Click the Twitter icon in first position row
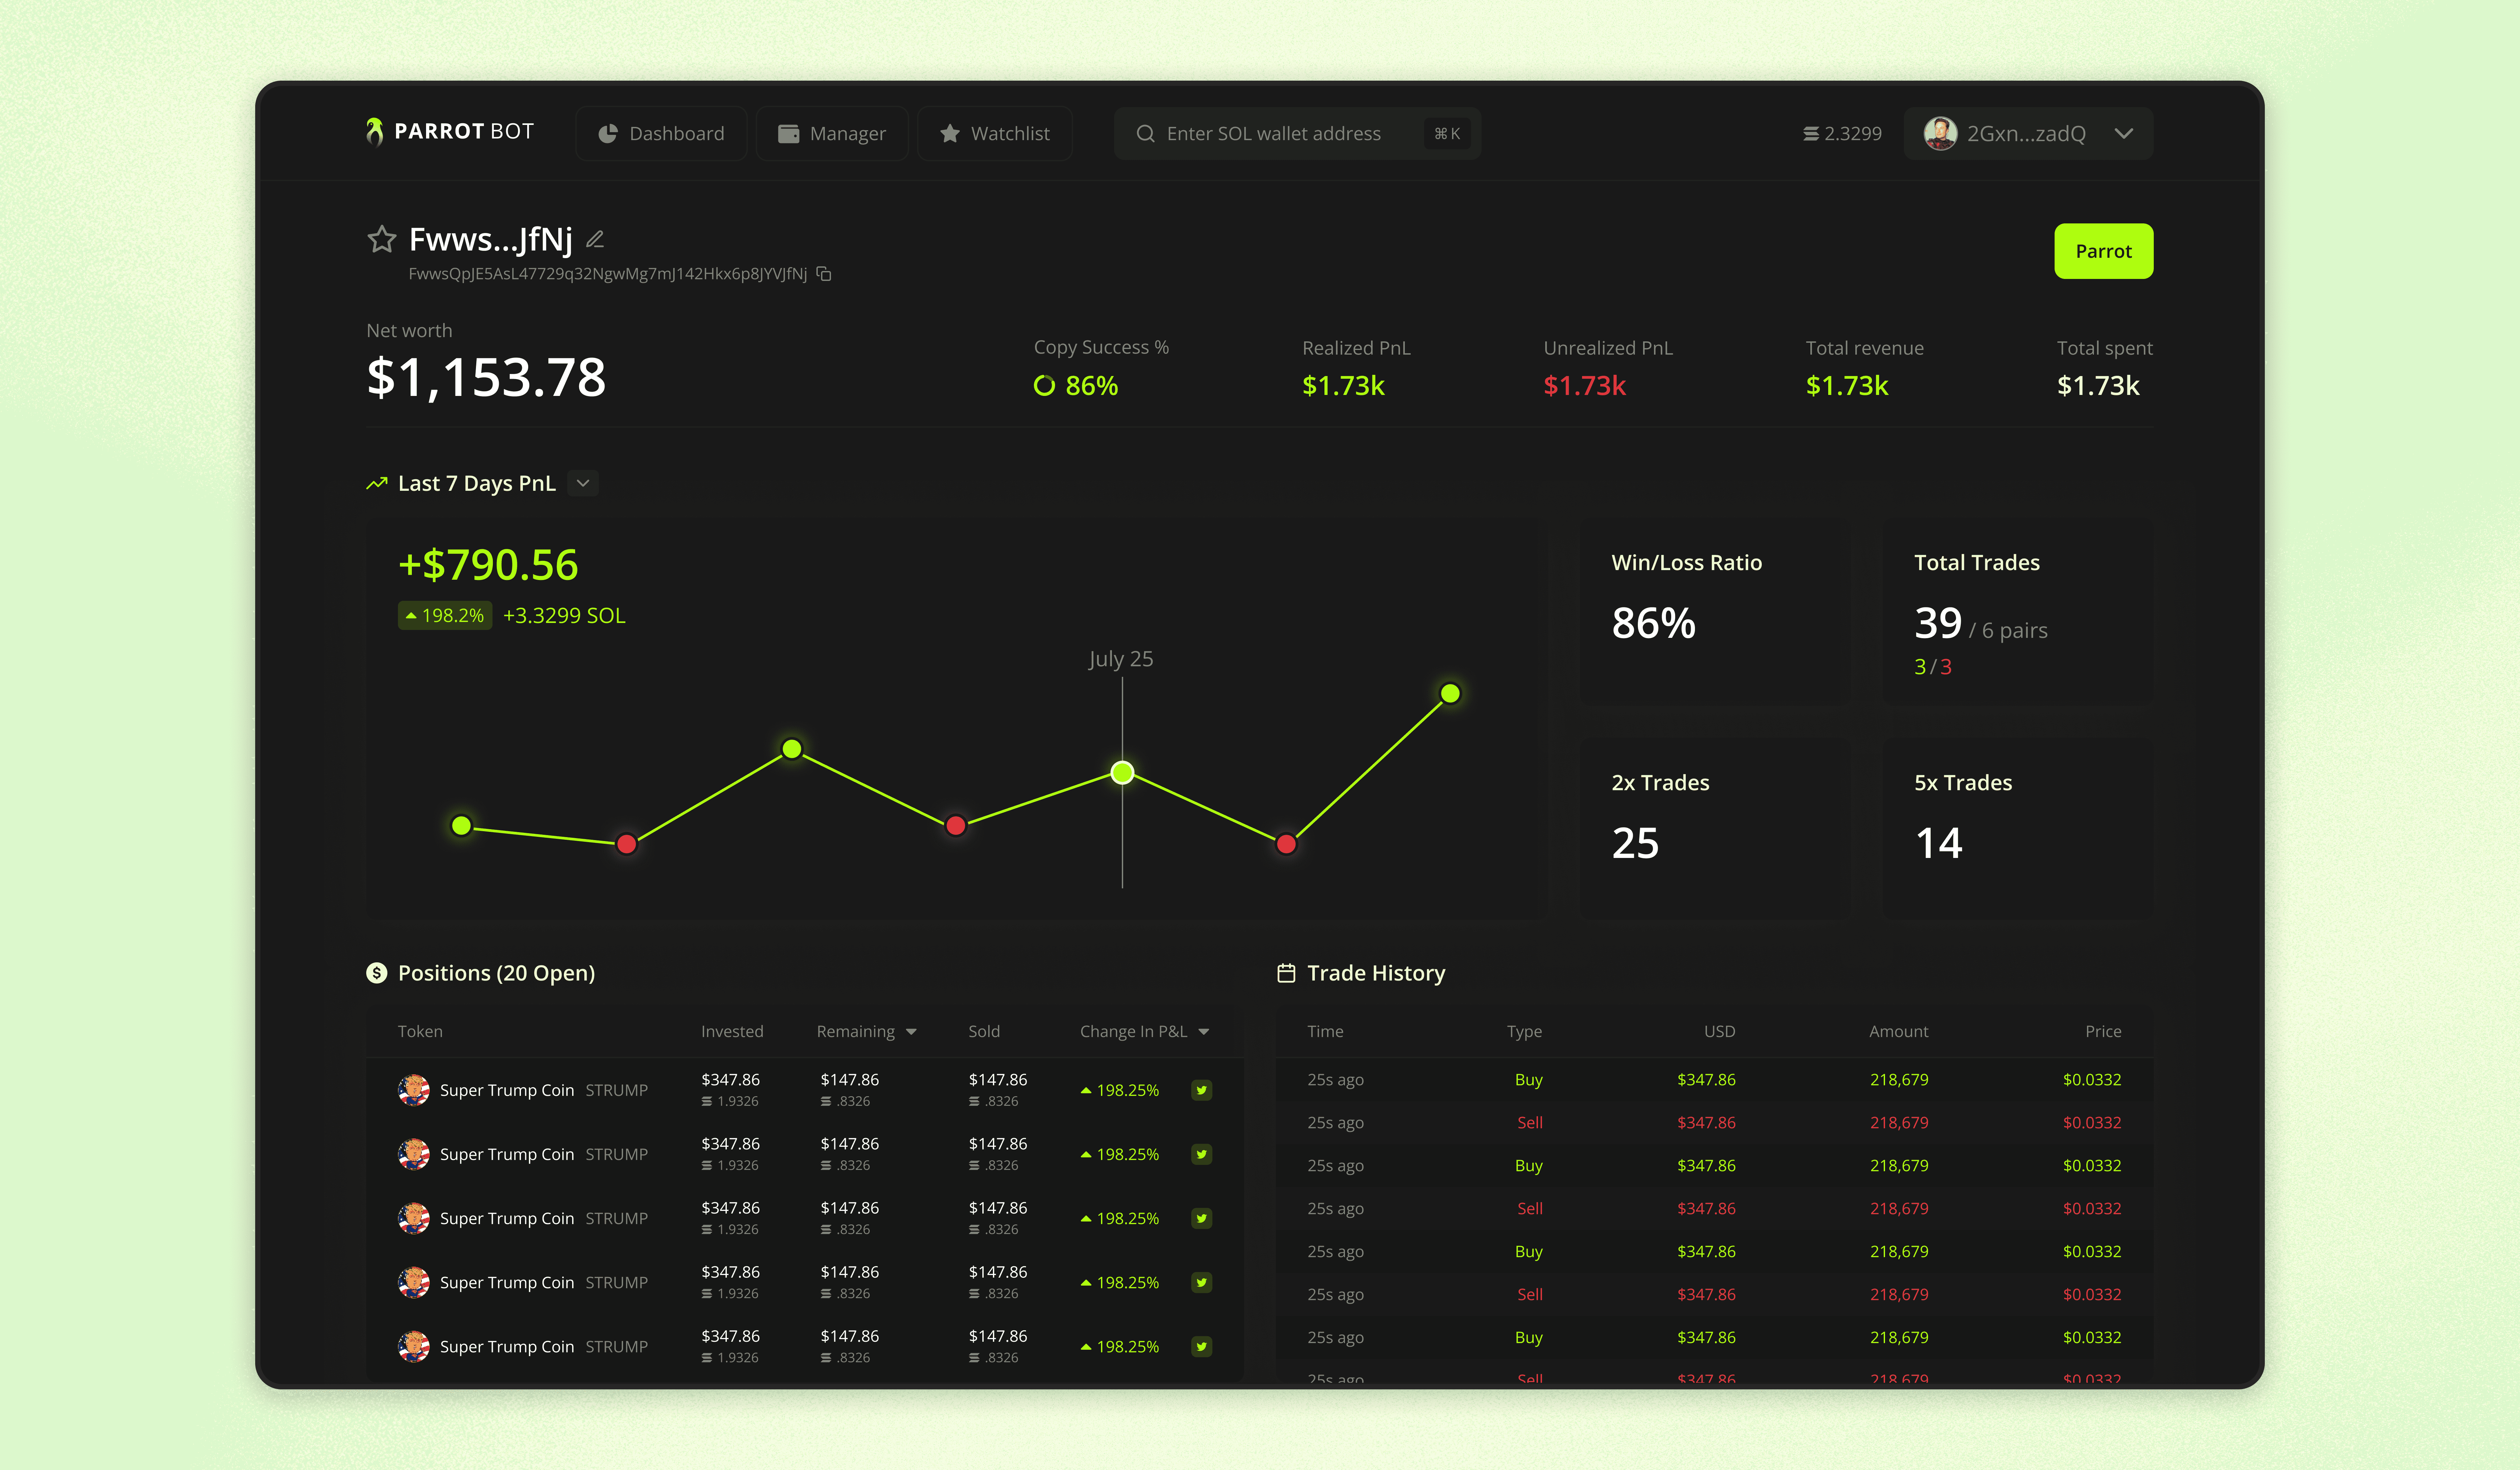This screenshot has width=2520, height=1470. click(x=1202, y=1090)
